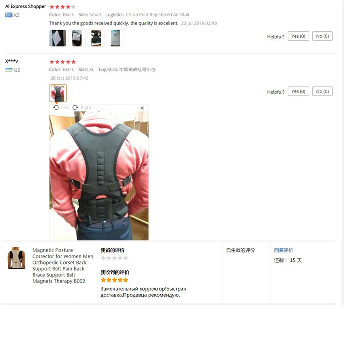344x344 pixels.
Task: Click the blue 回复评价 reply link
Action: [283, 250]
